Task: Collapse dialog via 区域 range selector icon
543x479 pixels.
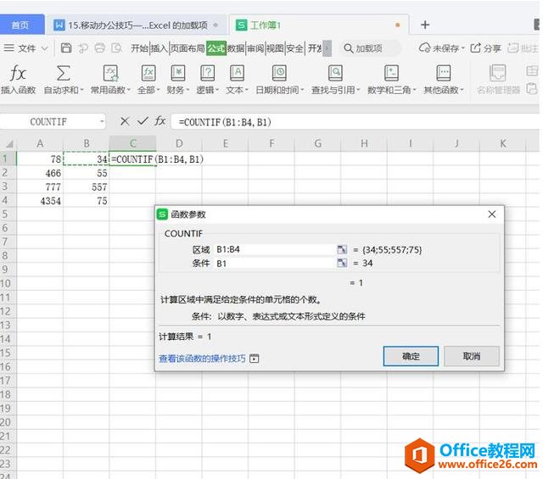Action: pyautogui.click(x=342, y=249)
